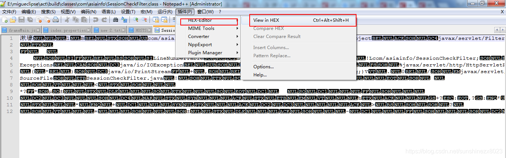This screenshot has height=158, width=506.
Task: Click the Cut scissors icon
Action: click(67, 20)
